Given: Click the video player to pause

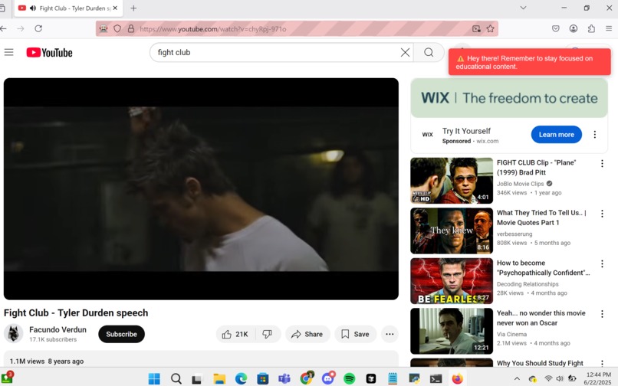Looking at the screenshot, I should click(x=201, y=188).
